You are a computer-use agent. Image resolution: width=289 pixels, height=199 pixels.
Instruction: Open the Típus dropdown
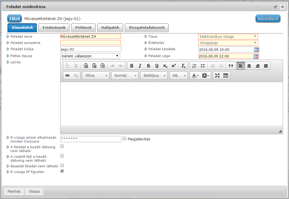click(228, 36)
